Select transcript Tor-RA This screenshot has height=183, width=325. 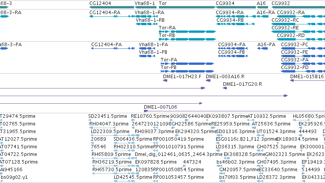pyautogui.click(x=167, y=28)
